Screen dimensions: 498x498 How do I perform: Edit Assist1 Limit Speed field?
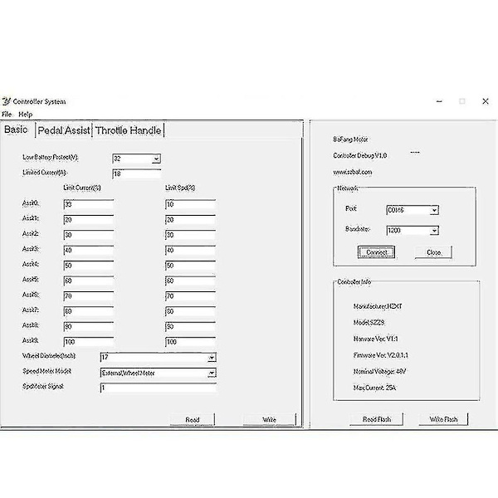(190, 220)
